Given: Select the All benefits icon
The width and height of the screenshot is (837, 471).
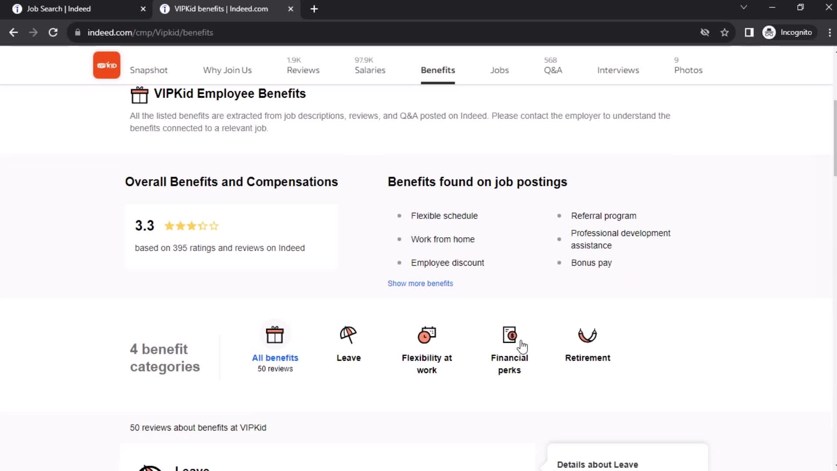Looking at the screenshot, I should tap(275, 334).
